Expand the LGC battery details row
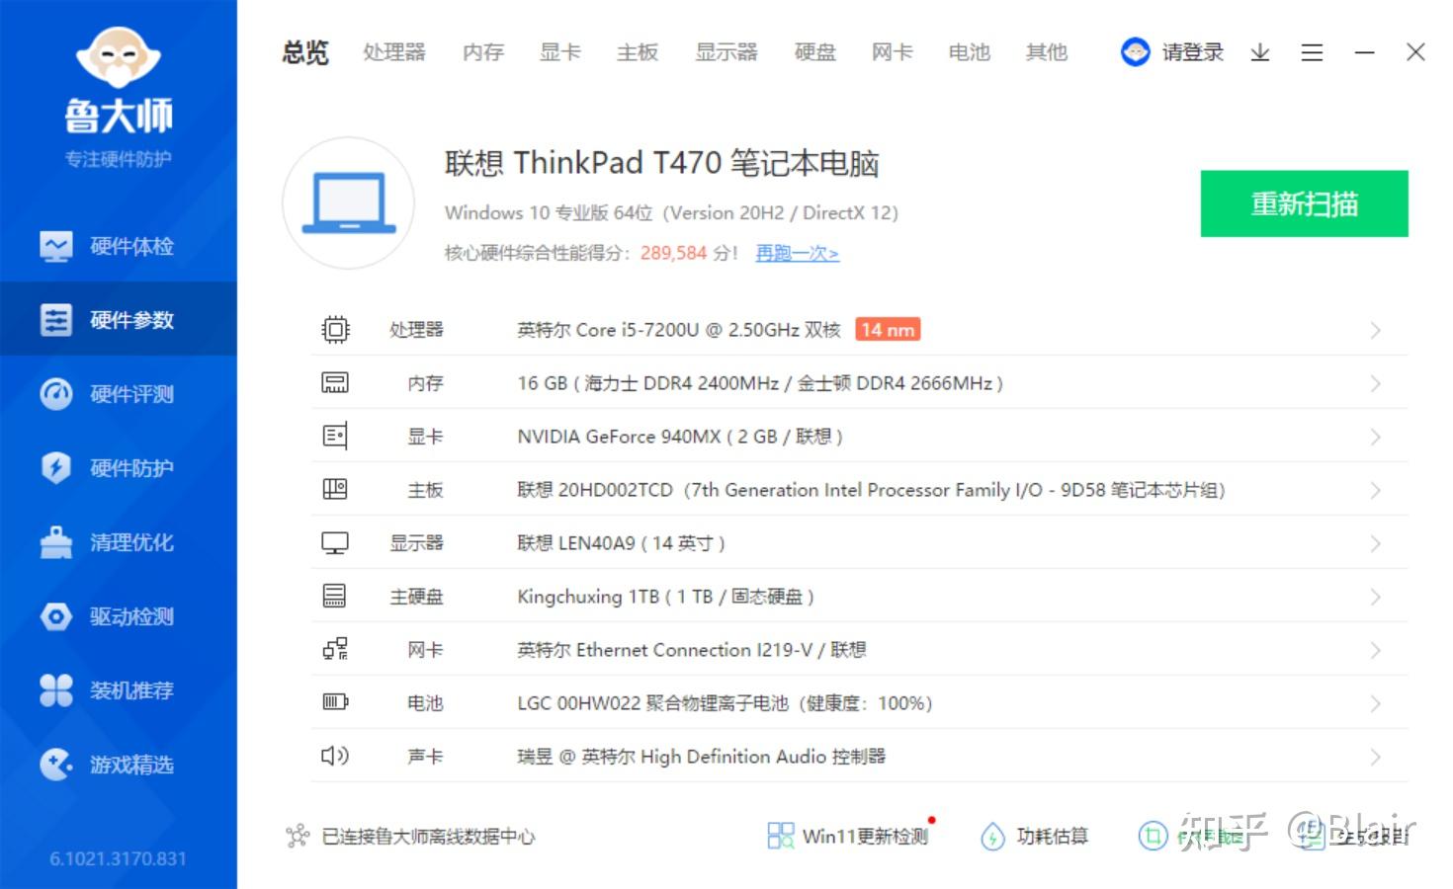This screenshot has height=889, width=1453. coord(1376,703)
